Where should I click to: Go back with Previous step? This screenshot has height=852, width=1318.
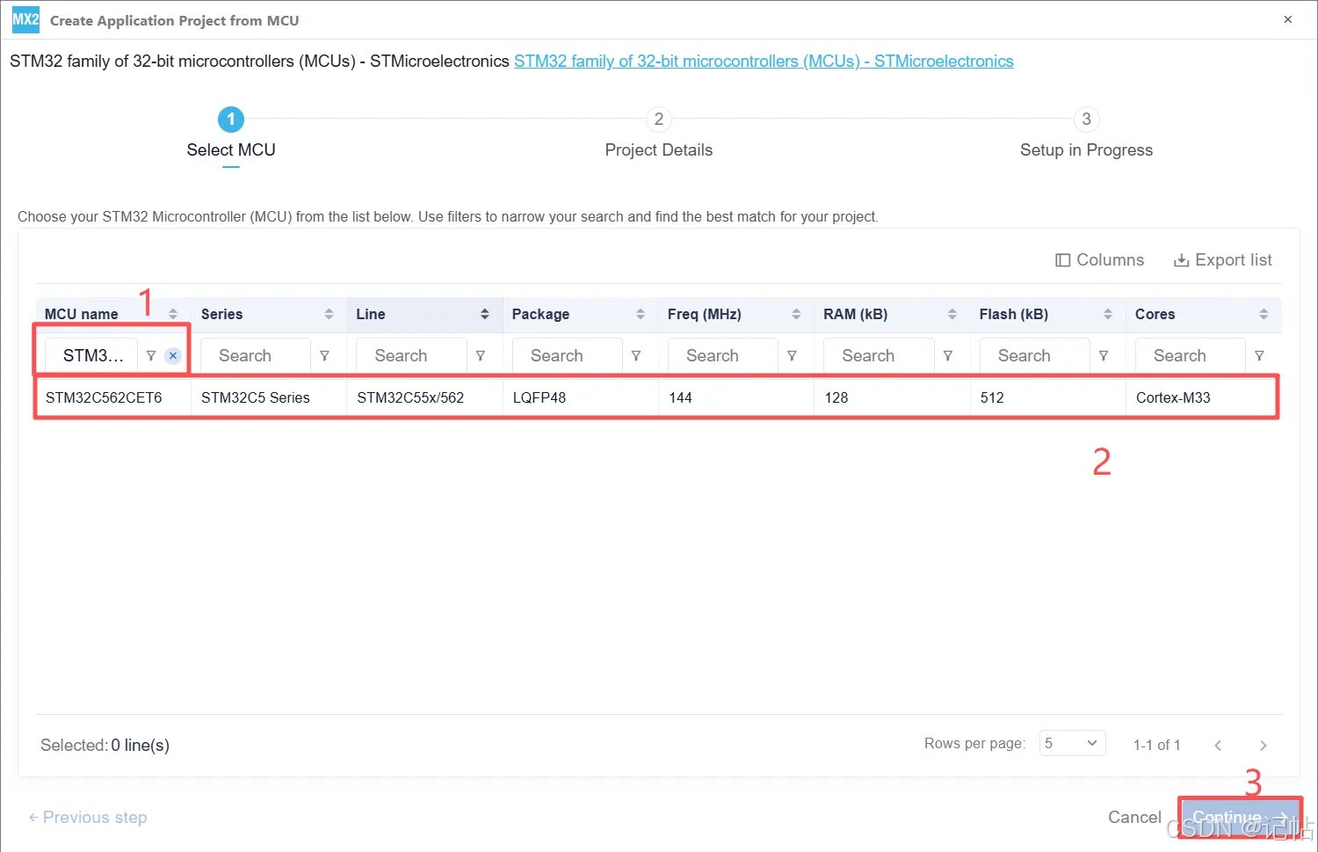[x=87, y=818]
